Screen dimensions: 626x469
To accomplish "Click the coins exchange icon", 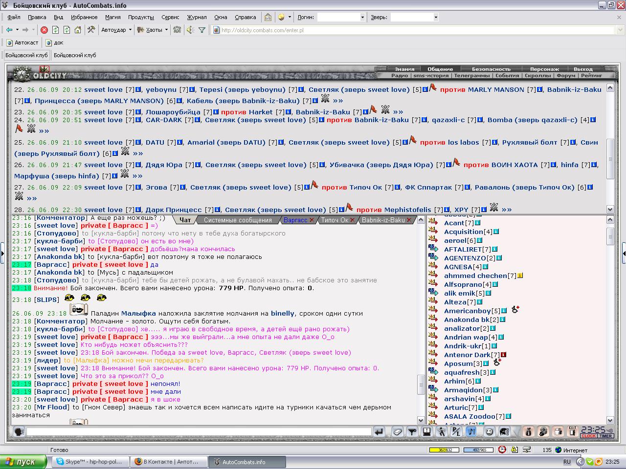I will (543, 432).
